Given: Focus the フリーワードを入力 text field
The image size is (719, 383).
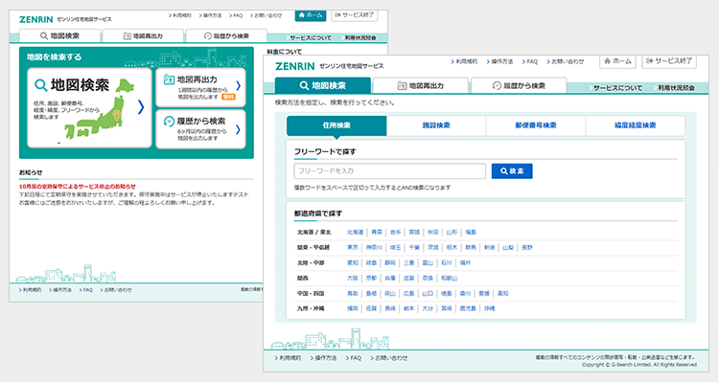Looking at the screenshot, I should click(390, 170).
